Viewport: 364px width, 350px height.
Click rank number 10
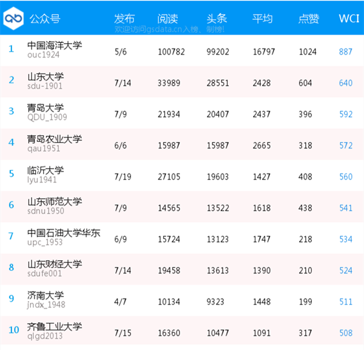14,330
